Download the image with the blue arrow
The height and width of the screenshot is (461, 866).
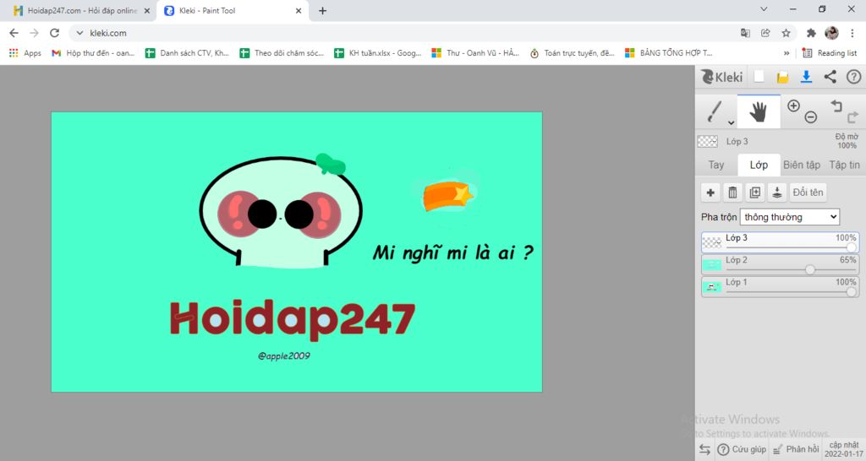(806, 77)
